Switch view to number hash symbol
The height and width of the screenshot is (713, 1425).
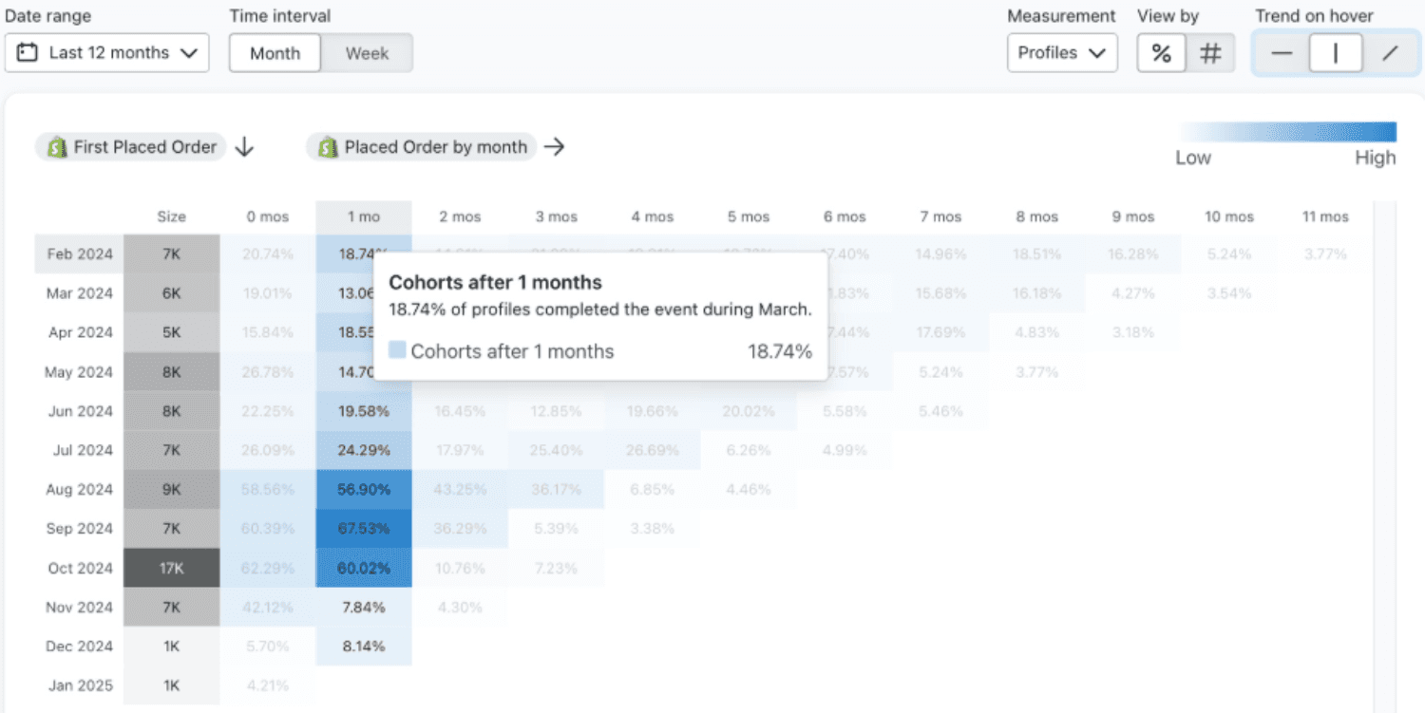coord(1210,53)
